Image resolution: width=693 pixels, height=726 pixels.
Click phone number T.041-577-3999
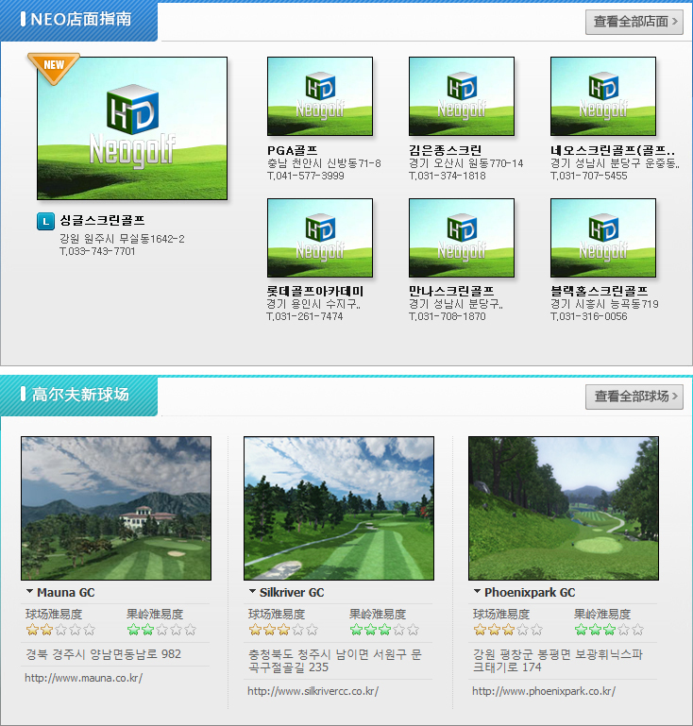pos(306,176)
